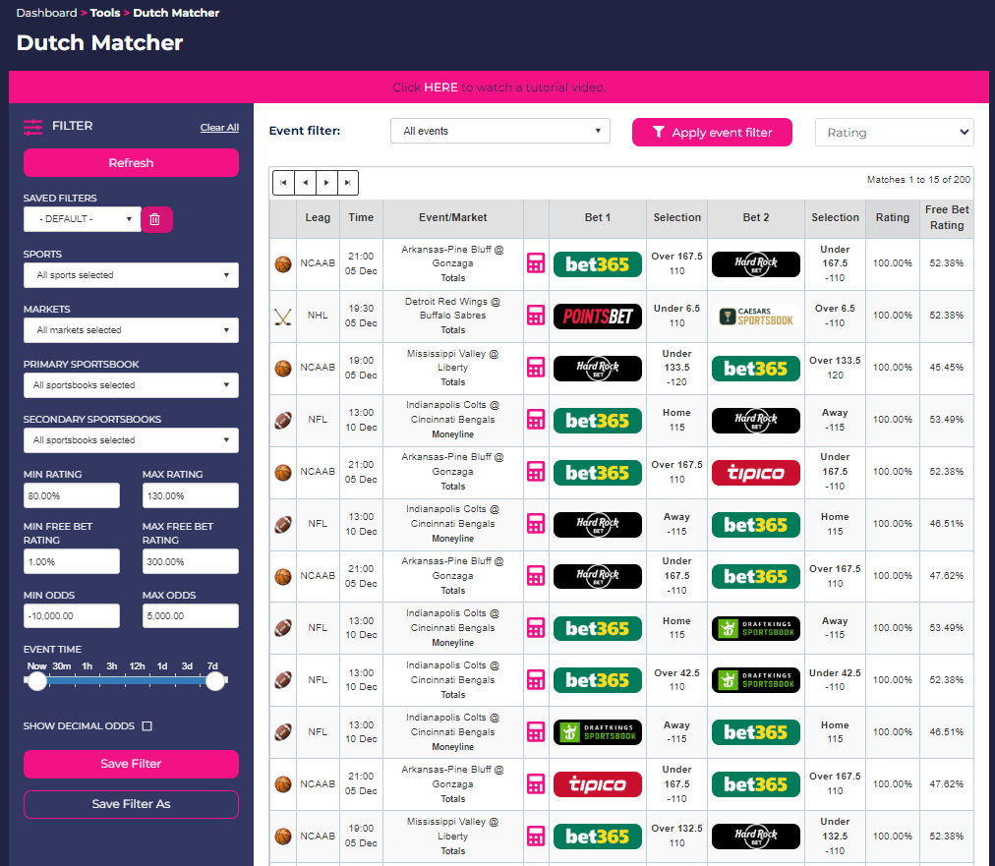Viewport: 995px width, 866px height.
Task: Click the '45.45%' free bet rating value
Action: [946, 368]
